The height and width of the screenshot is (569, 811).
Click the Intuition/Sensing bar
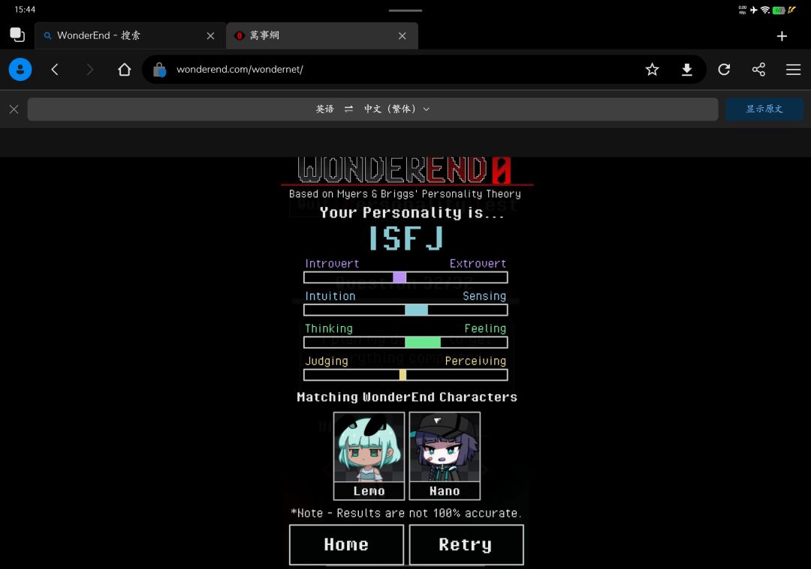(x=405, y=310)
